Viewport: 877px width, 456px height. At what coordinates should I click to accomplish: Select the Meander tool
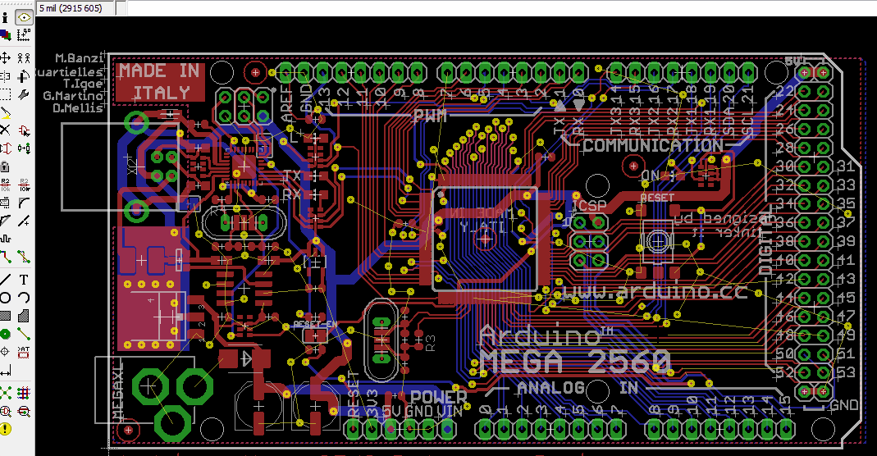[6, 239]
